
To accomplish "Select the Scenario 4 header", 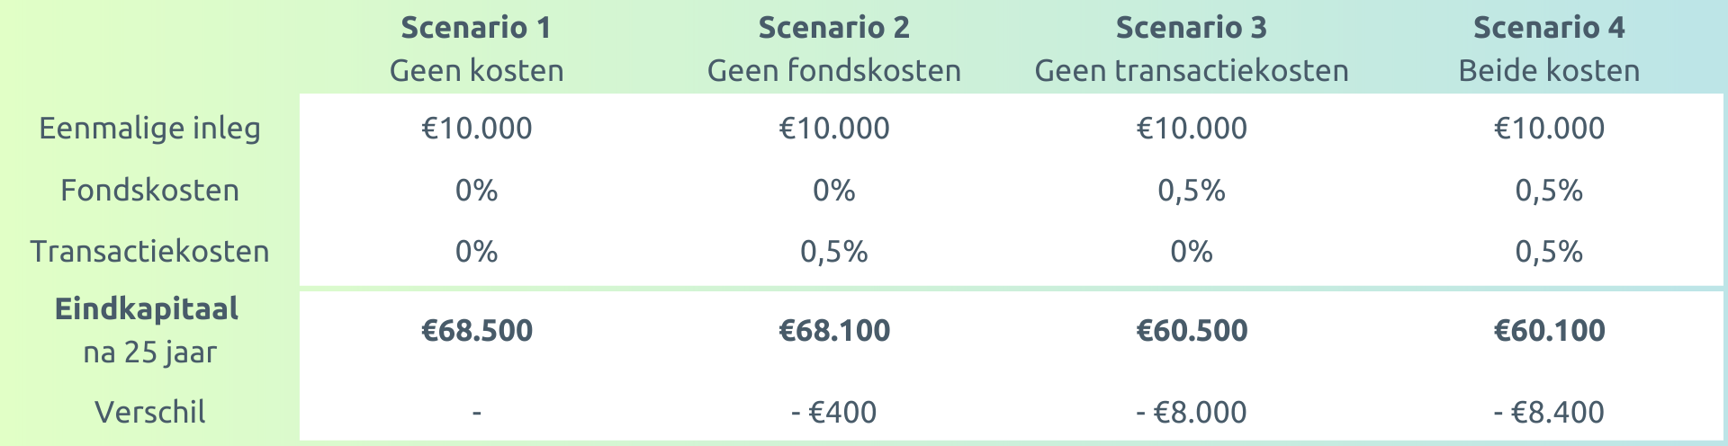I will [1549, 28].
